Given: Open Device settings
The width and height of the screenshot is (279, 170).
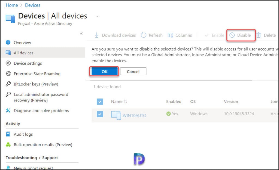Looking at the screenshot, I should pos(28,63).
